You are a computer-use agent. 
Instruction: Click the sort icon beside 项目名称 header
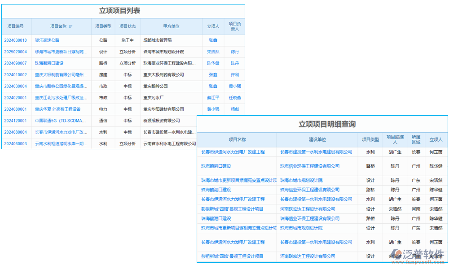click(71, 26)
